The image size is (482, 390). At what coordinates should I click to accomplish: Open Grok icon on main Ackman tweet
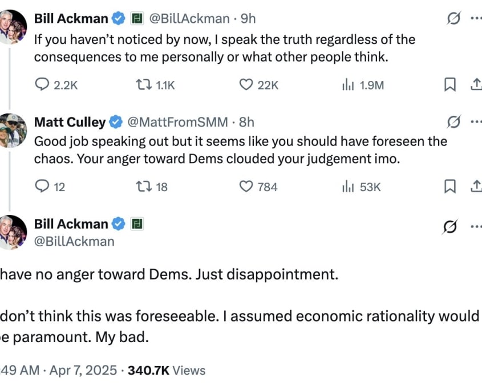pyautogui.click(x=450, y=227)
